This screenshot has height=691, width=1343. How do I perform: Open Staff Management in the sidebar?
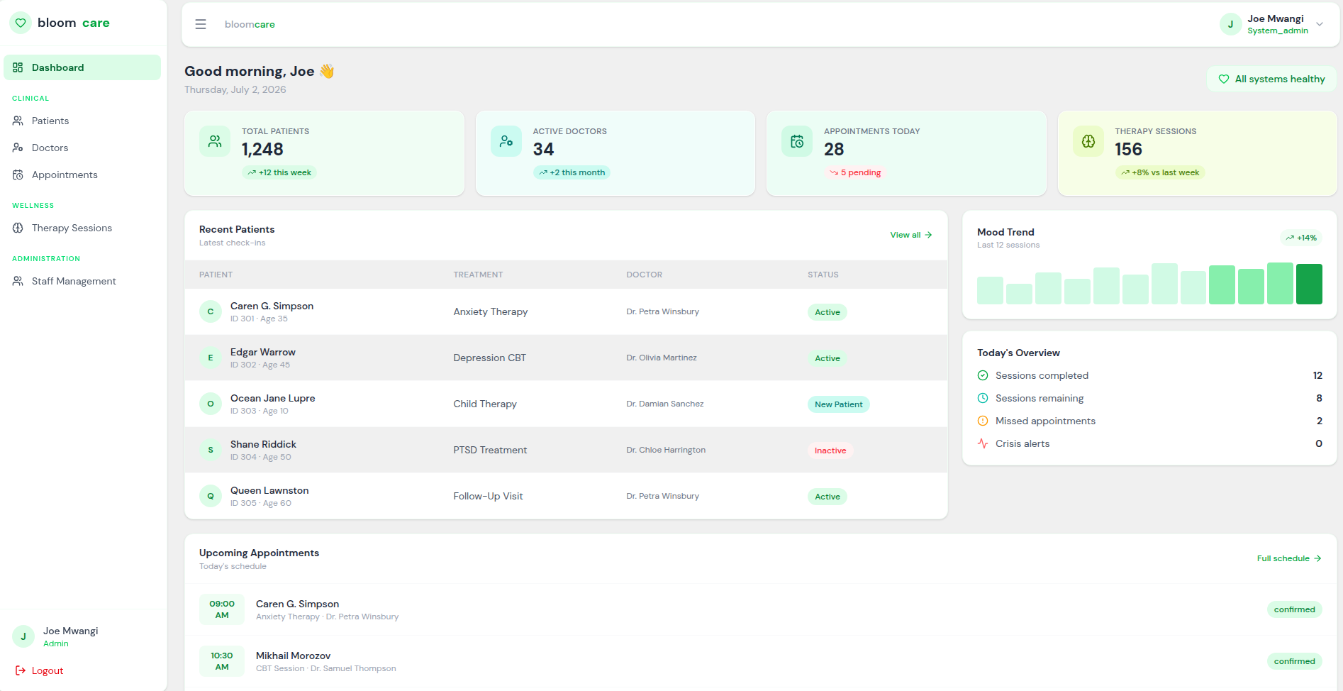pos(82,281)
